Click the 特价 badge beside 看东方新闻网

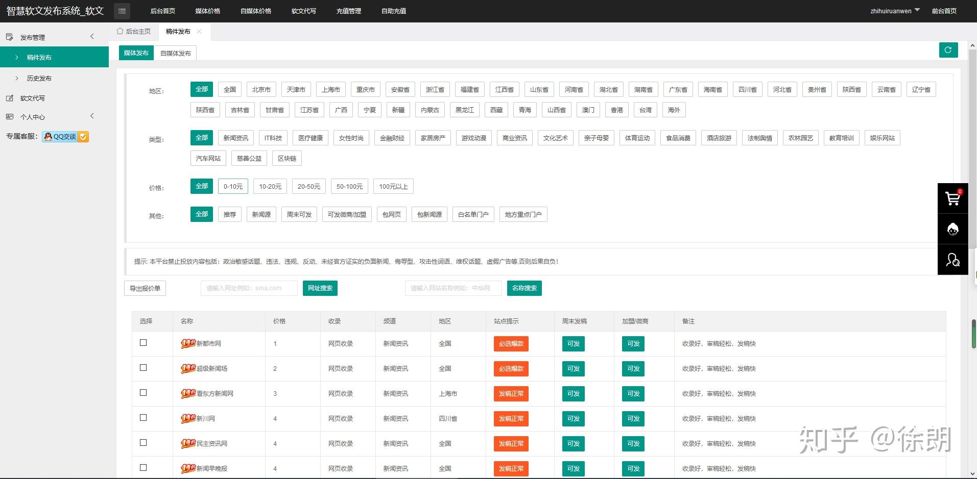(188, 393)
